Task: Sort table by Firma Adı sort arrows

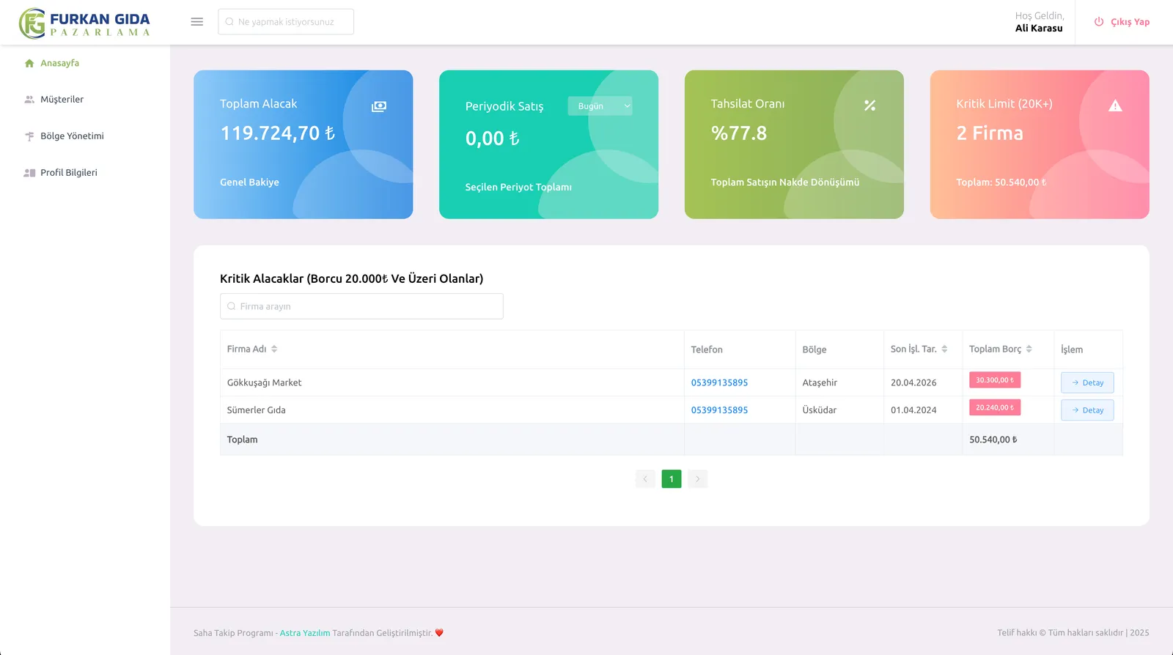Action: tap(274, 349)
